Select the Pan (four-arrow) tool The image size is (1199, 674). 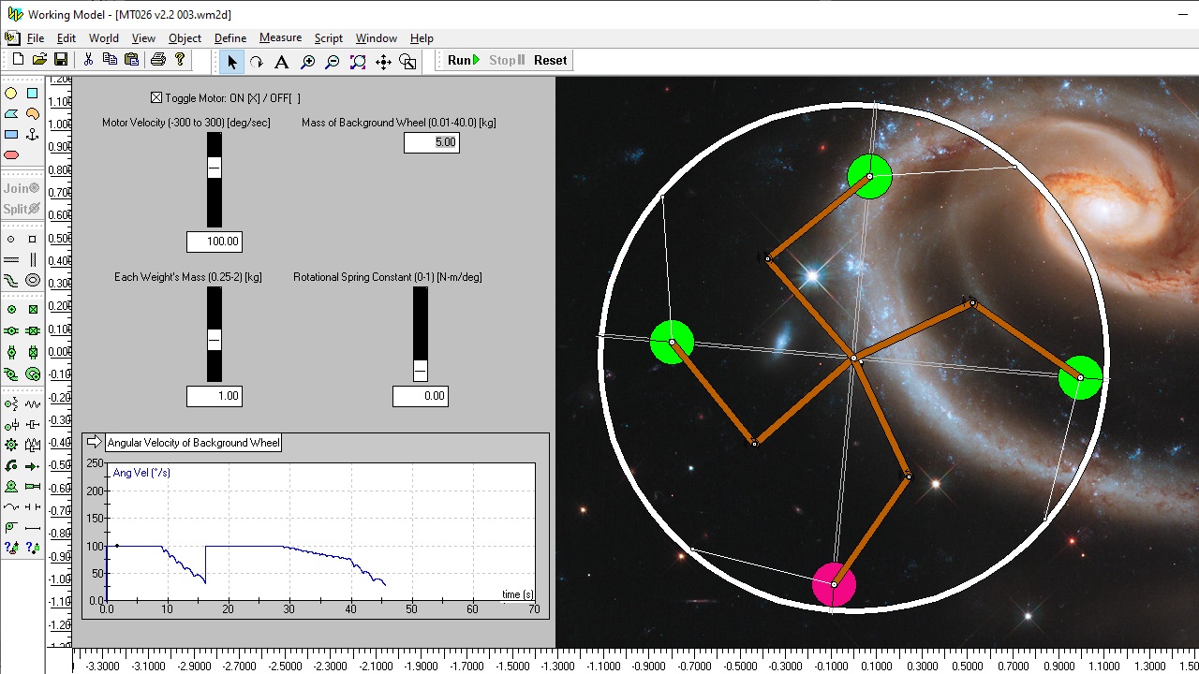(383, 62)
